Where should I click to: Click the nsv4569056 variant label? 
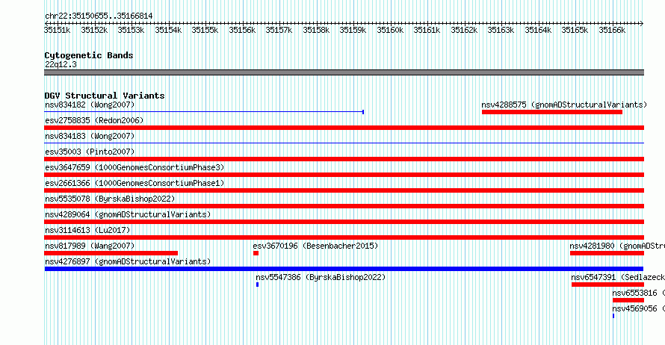pos(638,308)
